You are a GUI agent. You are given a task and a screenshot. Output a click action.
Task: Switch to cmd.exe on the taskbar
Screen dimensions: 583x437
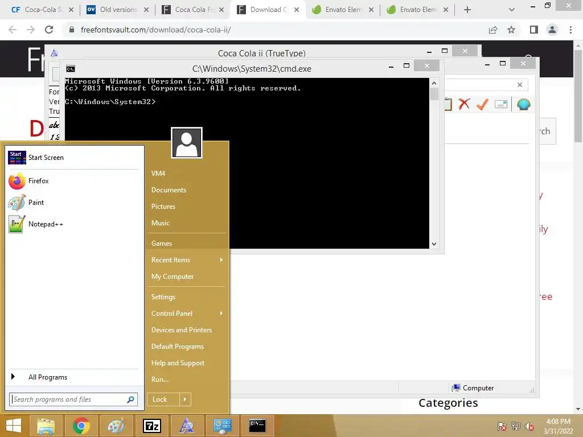(x=257, y=426)
